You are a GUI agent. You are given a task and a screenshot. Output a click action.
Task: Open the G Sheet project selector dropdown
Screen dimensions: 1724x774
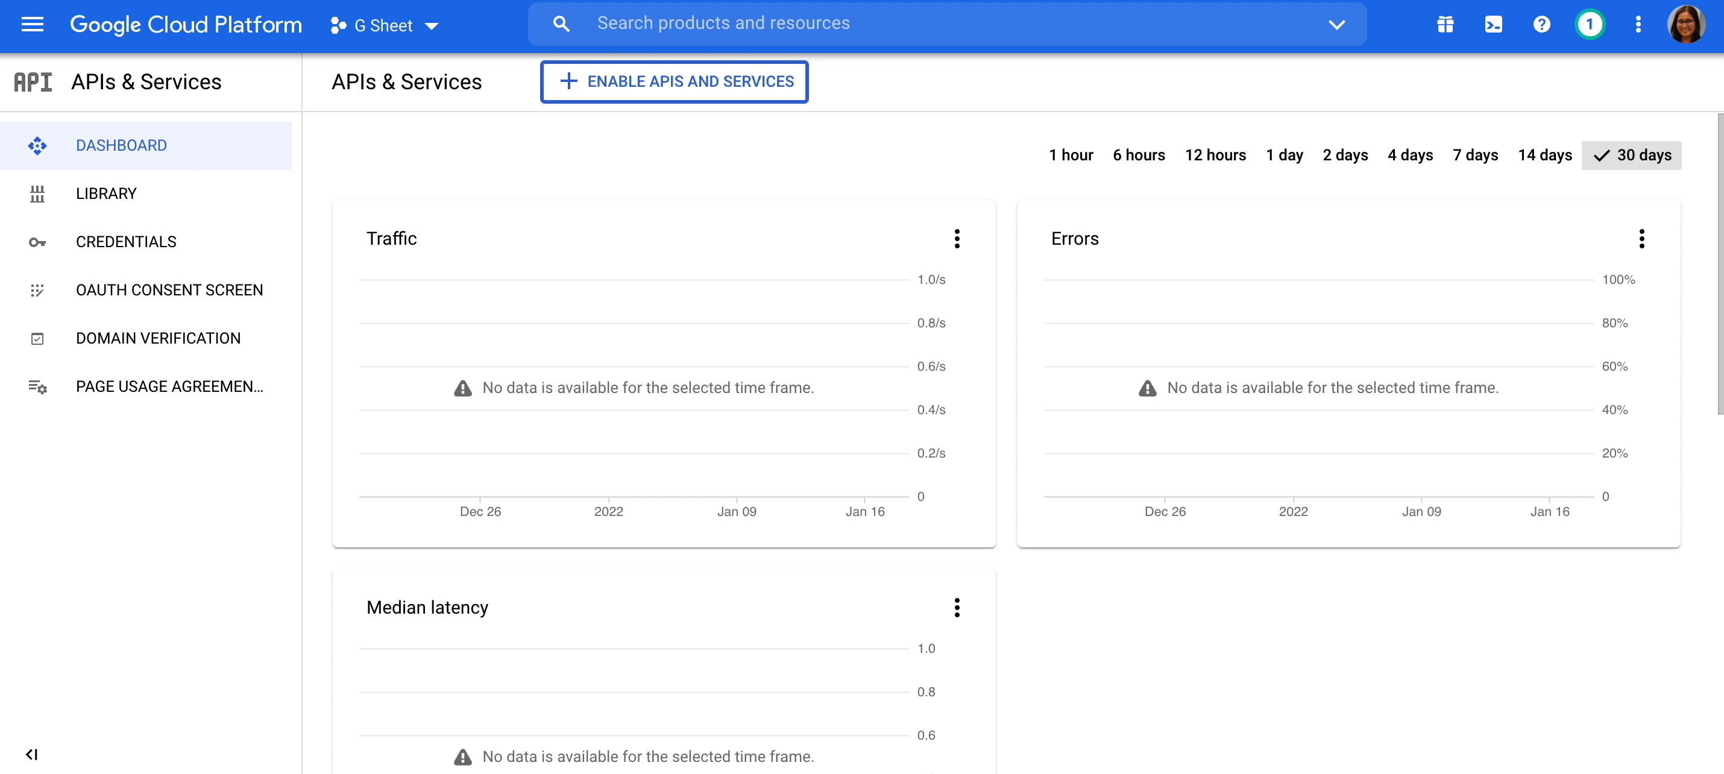[x=385, y=25]
